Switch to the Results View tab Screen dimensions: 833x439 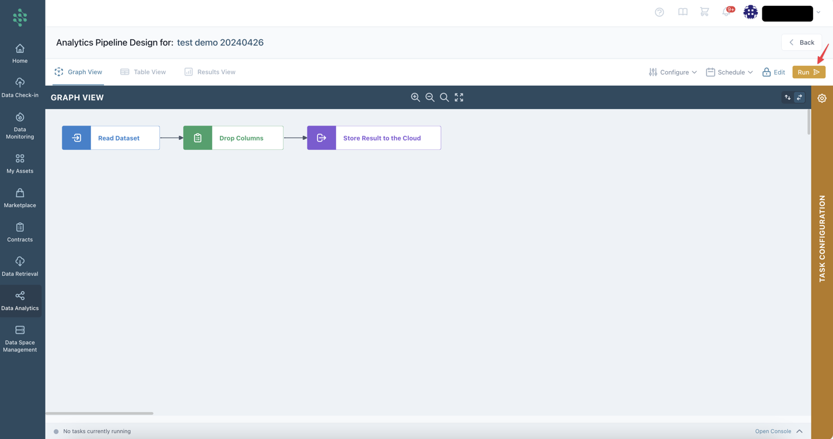(x=209, y=72)
